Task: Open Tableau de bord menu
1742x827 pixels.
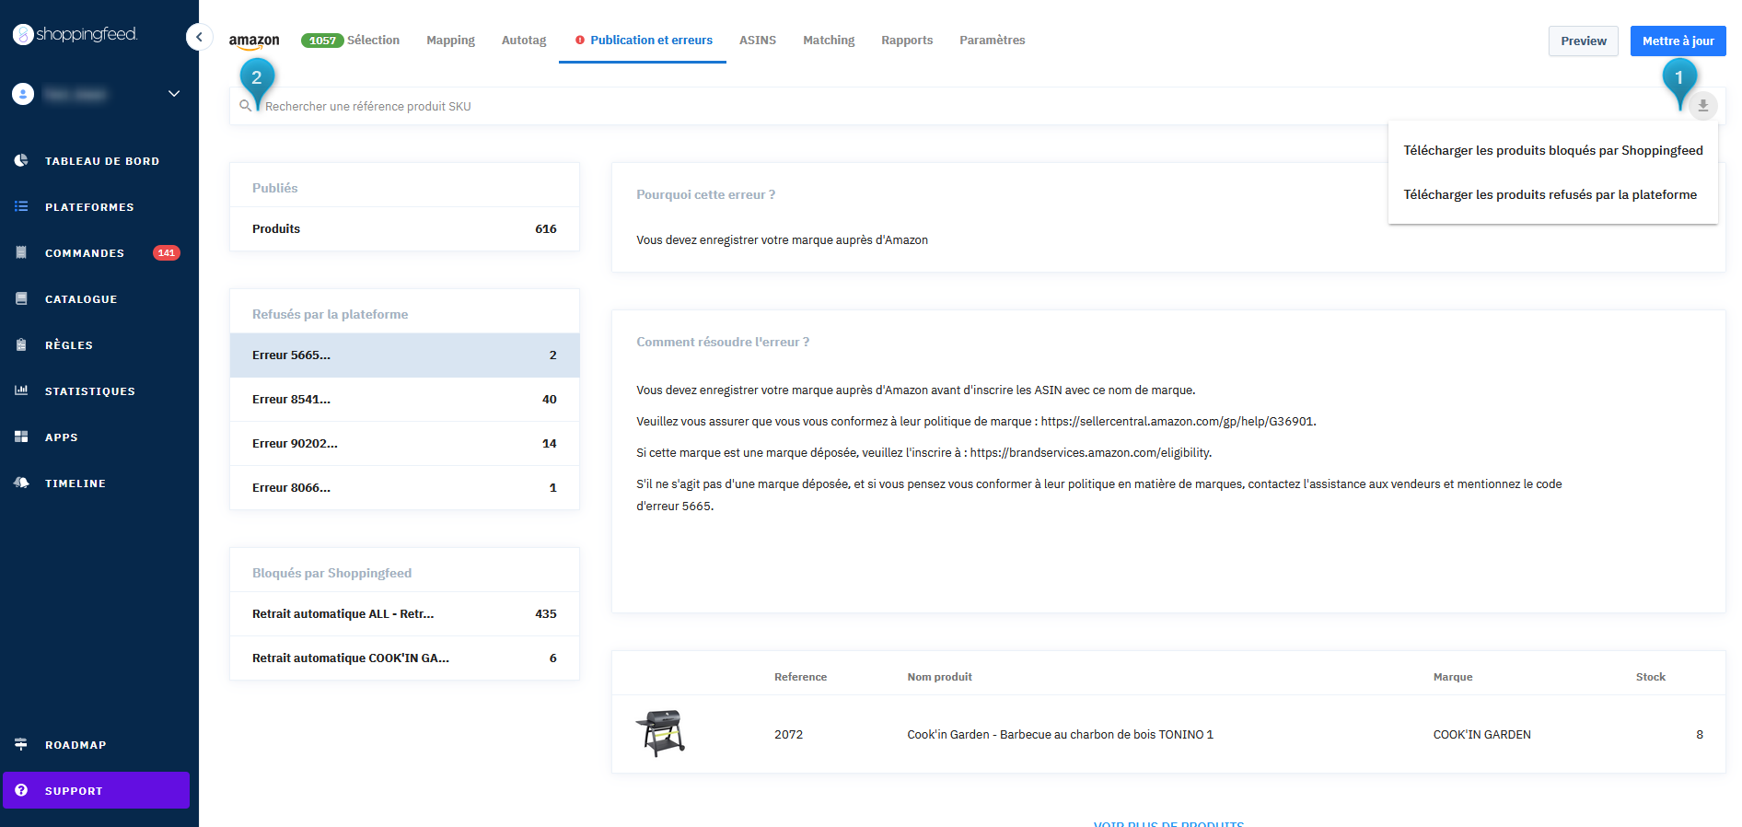Action: [102, 161]
